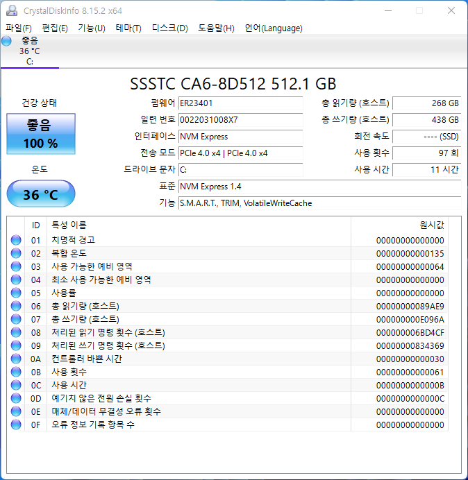The height and width of the screenshot is (480, 468).
Task: Click the blue disk status orb above drive C:
Action: pos(7,41)
